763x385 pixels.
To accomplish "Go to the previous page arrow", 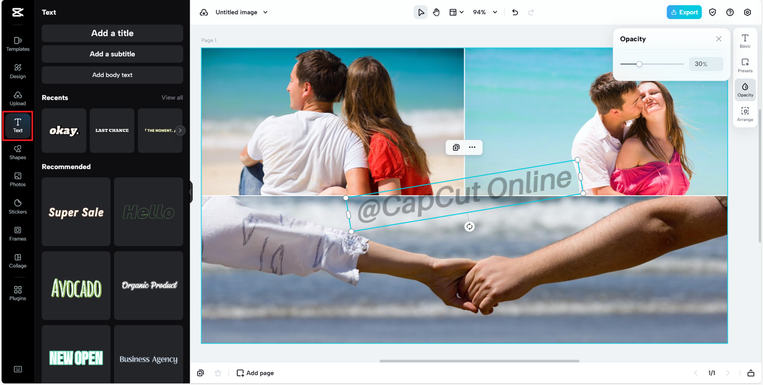I will click(696, 373).
